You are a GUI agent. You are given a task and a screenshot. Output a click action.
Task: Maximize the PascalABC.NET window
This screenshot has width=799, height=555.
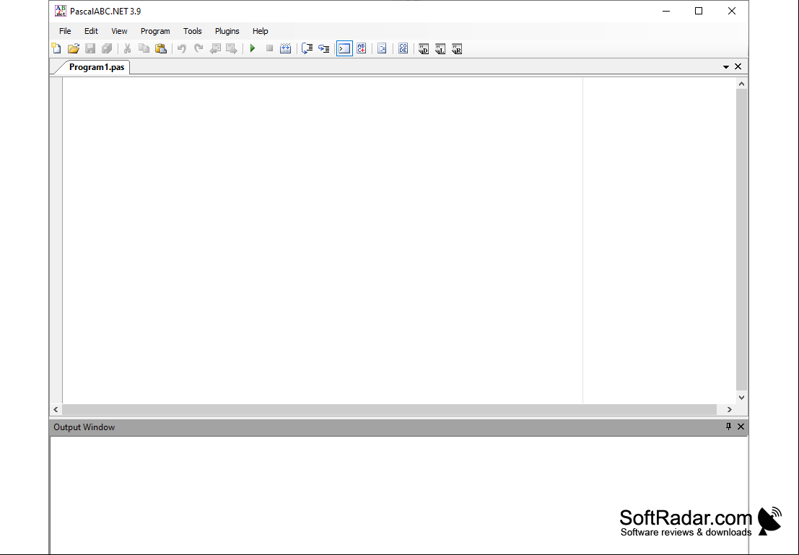[699, 12]
